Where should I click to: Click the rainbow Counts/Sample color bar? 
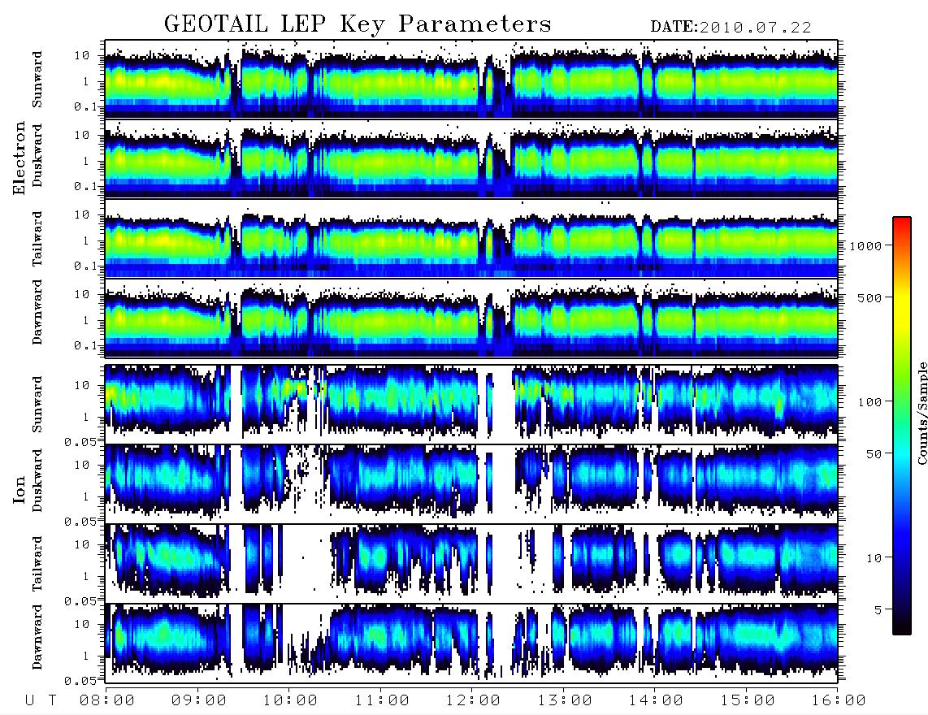901,426
